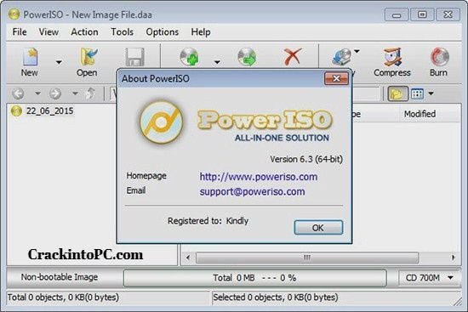Click the PowerISO title bar icon
Image resolution: width=468 pixels, height=312 pixels.
pyautogui.click(x=14, y=14)
